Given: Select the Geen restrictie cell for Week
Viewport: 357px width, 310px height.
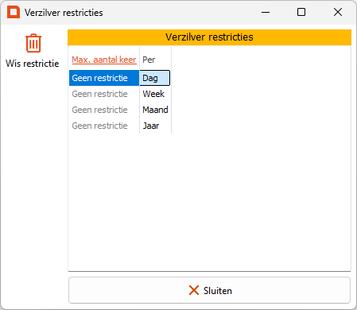Looking at the screenshot, I should (104, 94).
